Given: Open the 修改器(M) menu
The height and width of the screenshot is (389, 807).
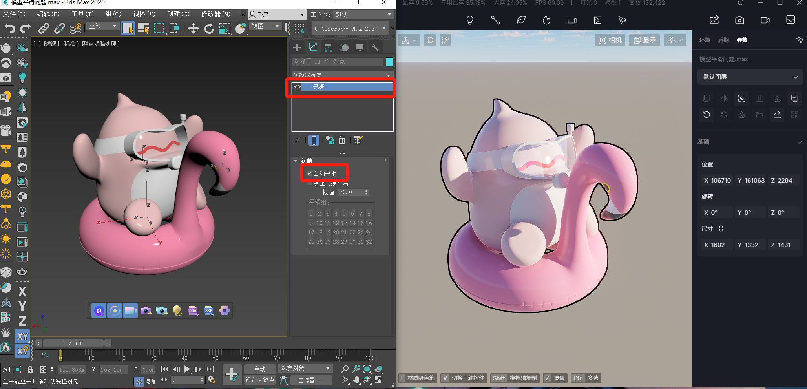Looking at the screenshot, I should [215, 14].
